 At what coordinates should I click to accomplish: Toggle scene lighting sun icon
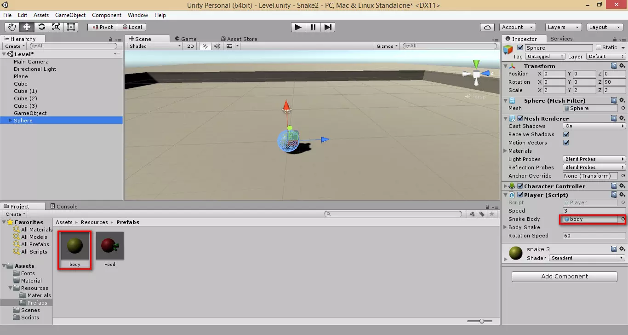205,46
